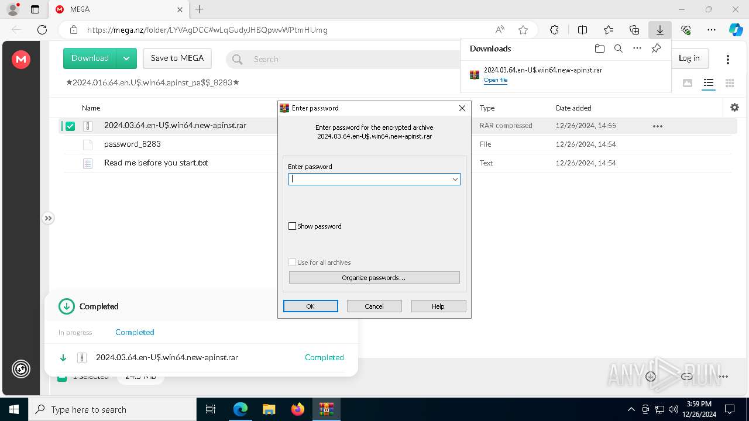
Task: Pin the Downloads panel
Action: (656, 49)
